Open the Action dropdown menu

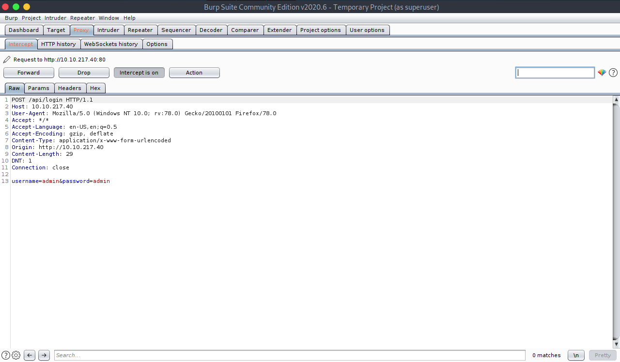pyautogui.click(x=194, y=73)
